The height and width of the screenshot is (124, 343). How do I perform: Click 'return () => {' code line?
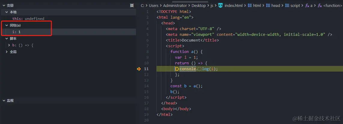(x=191, y=63)
